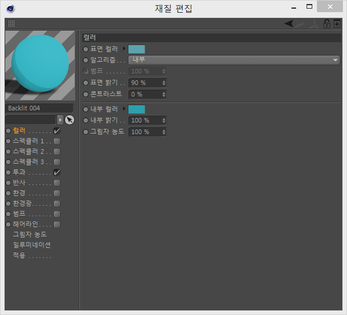Click the animation dot beside 알고리즘
The image size is (347, 315).
(x=86, y=60)
